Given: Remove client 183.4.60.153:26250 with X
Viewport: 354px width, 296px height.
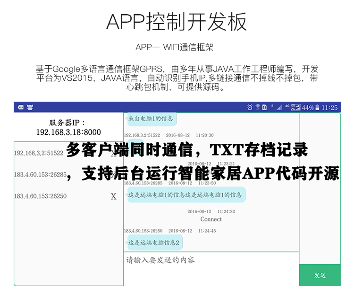Looking at the screenshot, I should (x=113, y=197).
